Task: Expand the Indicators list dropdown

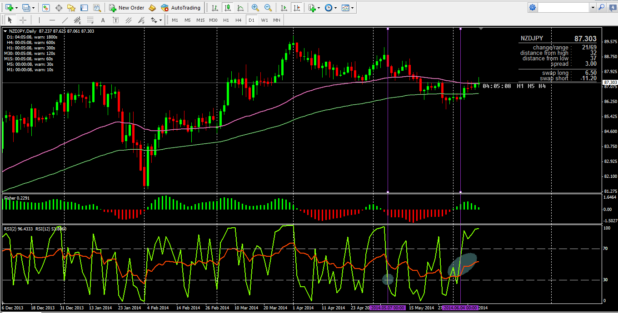Action: [319, 8]
